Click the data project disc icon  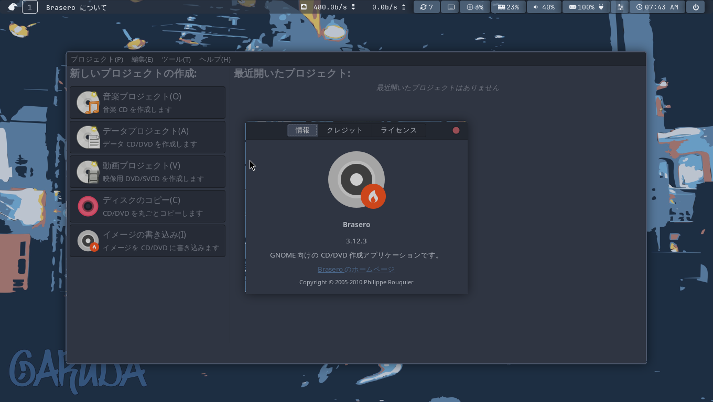88,137
